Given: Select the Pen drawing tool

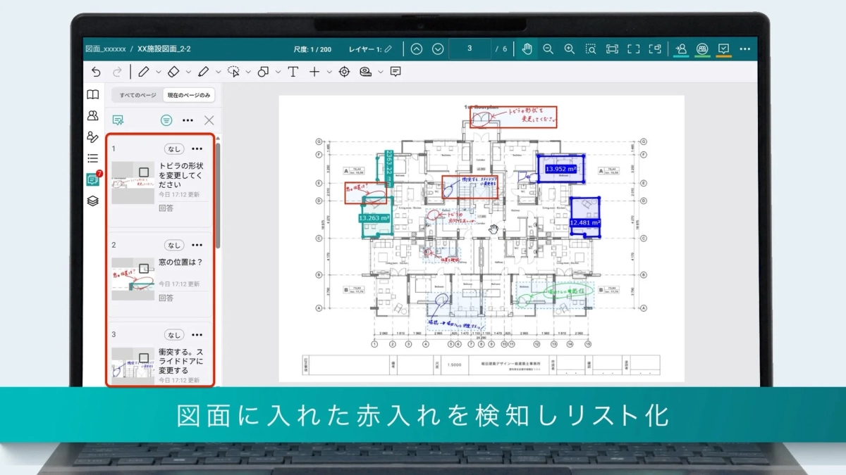Looking at the screenshot, I should pyautogui.click(x=143, y=72).
